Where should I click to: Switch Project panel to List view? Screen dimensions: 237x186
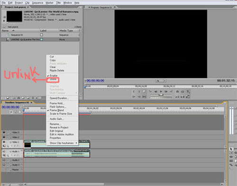click(3, 98)
